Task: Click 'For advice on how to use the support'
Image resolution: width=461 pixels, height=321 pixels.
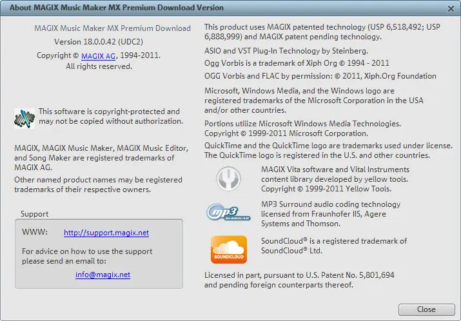Action: (87, 251)
